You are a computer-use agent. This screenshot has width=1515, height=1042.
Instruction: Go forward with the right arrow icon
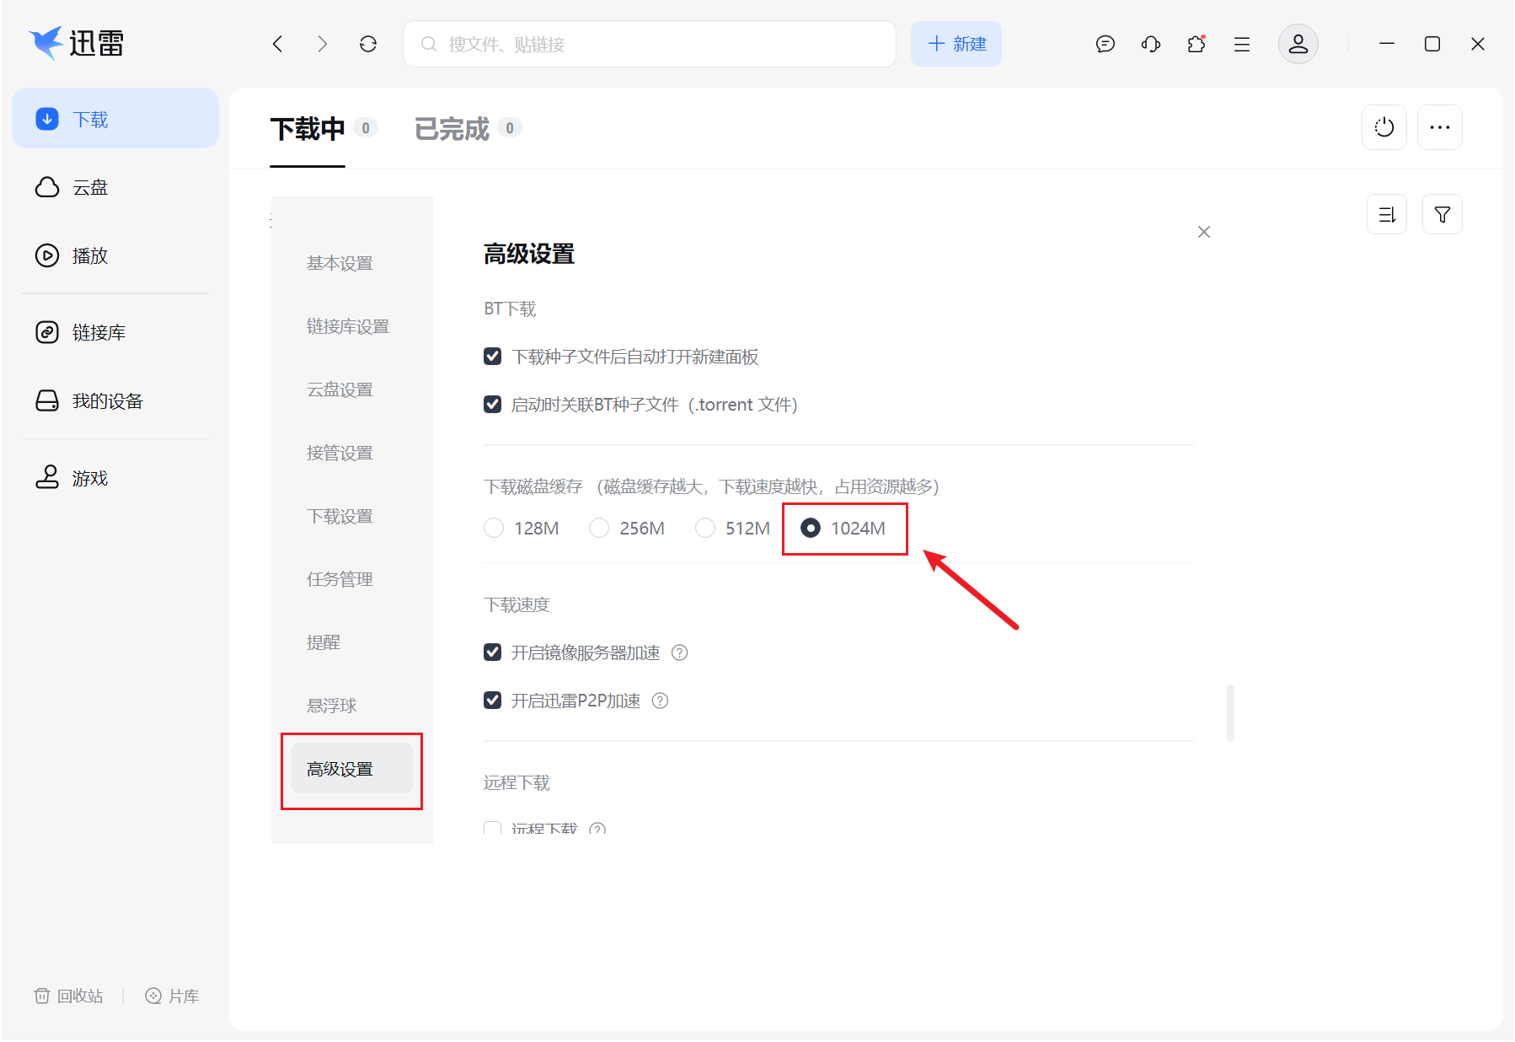coord(323,44)
